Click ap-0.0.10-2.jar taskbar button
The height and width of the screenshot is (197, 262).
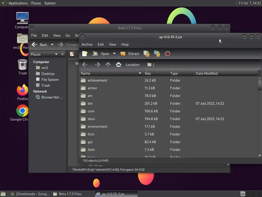116,194
